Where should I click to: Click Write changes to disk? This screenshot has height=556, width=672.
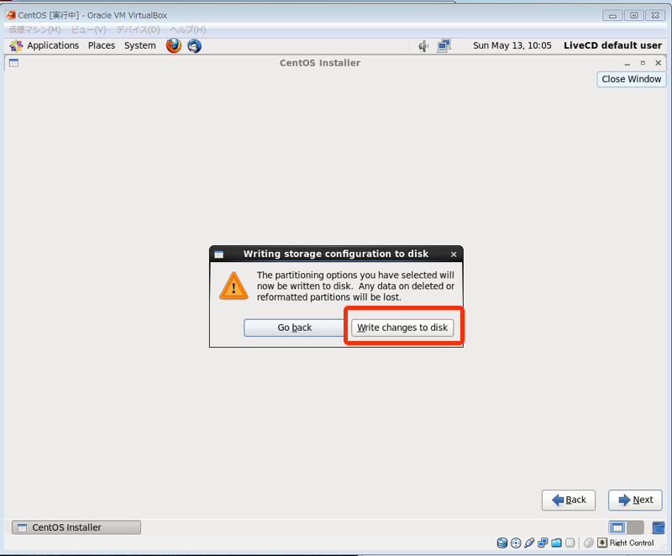pos(402,328)
